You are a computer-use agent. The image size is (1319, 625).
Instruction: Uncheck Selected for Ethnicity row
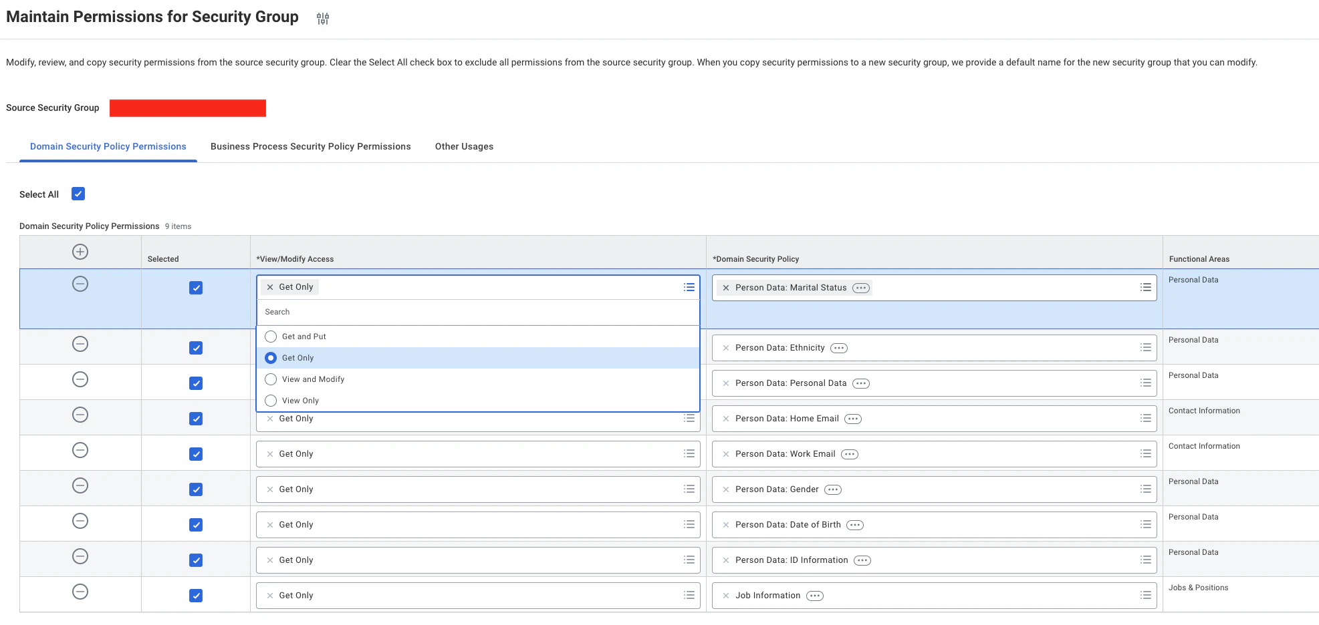pos(196,348)
